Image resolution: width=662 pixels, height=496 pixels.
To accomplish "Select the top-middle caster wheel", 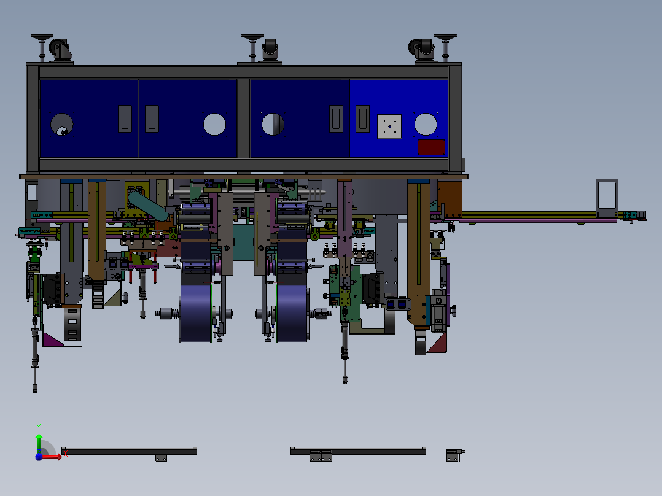I will point(270,50).
